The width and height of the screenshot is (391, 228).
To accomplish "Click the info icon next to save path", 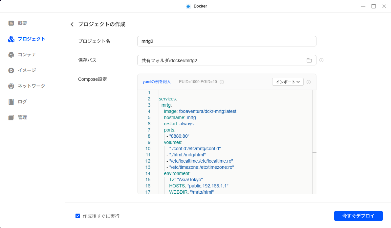I will coord(321,60).
